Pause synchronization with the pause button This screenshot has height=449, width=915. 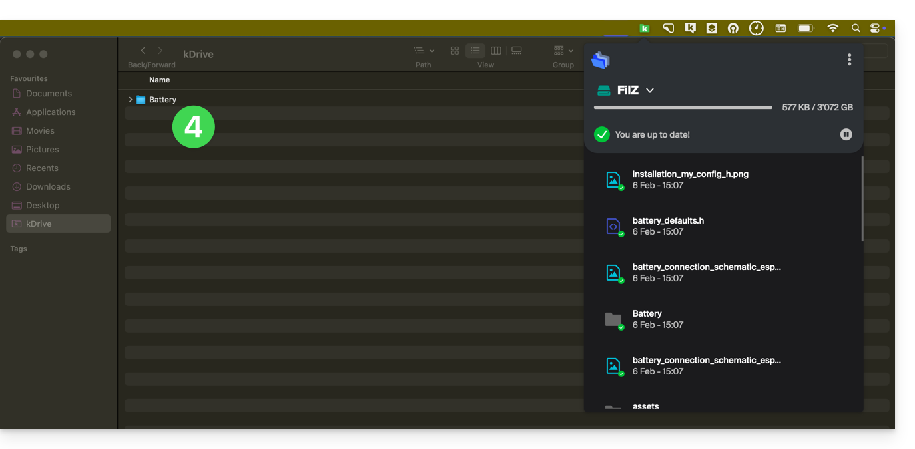(846, 134)
